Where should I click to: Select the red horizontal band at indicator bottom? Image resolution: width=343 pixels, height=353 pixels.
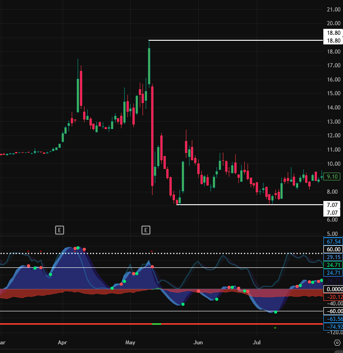click(x=161, y=324)
